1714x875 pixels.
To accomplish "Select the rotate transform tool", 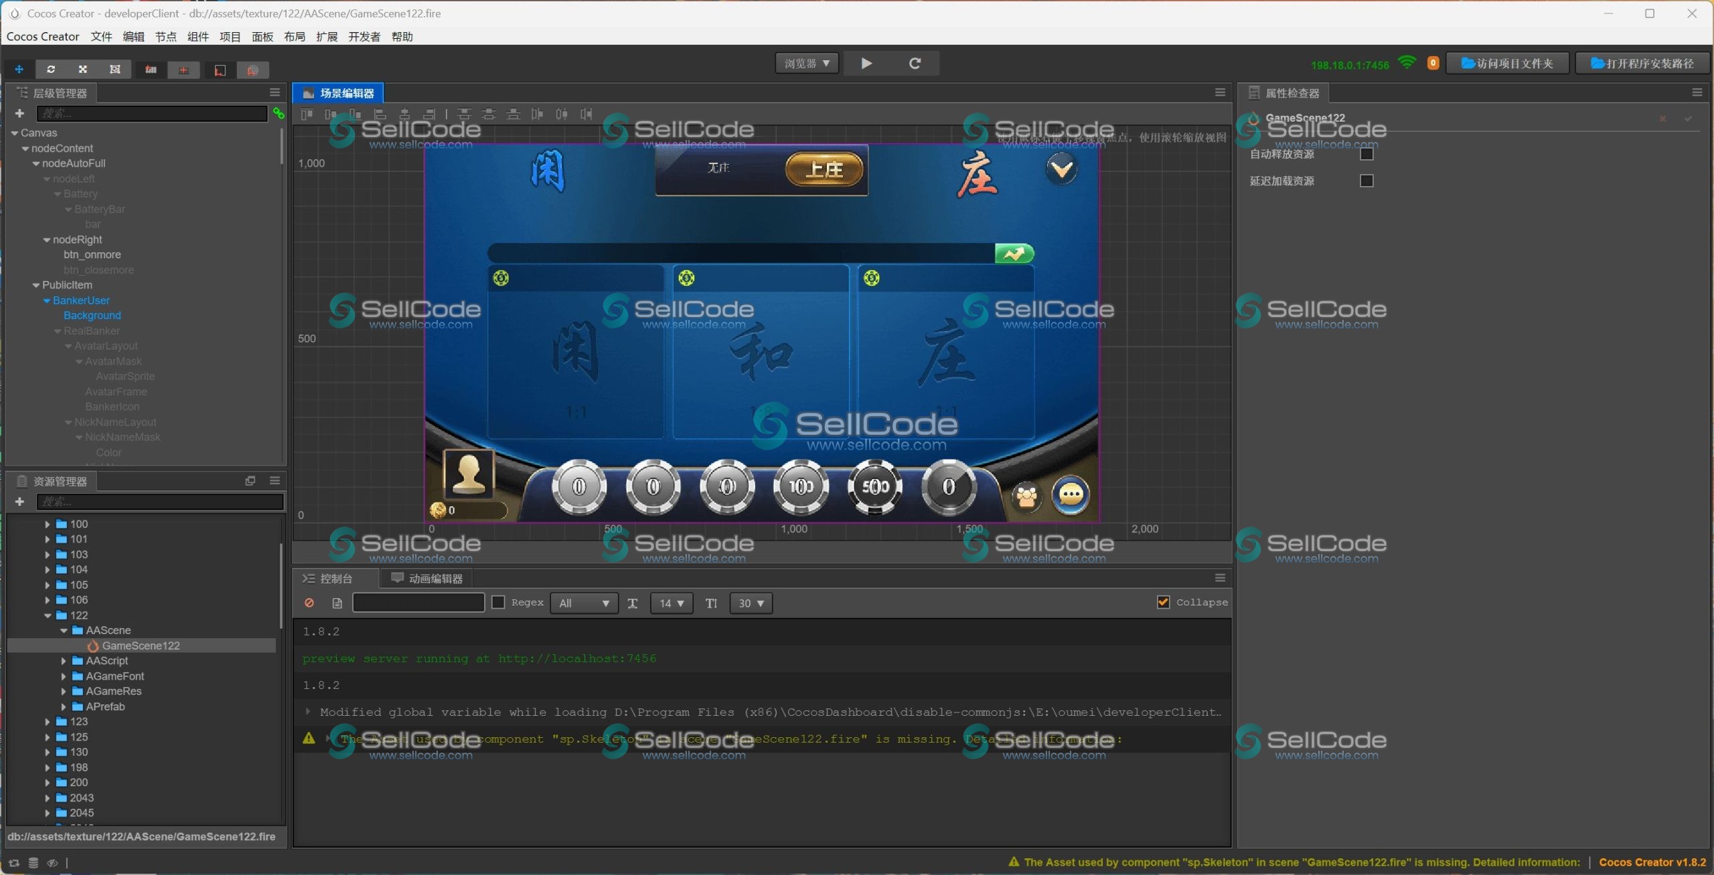I will tap(51, 70).
